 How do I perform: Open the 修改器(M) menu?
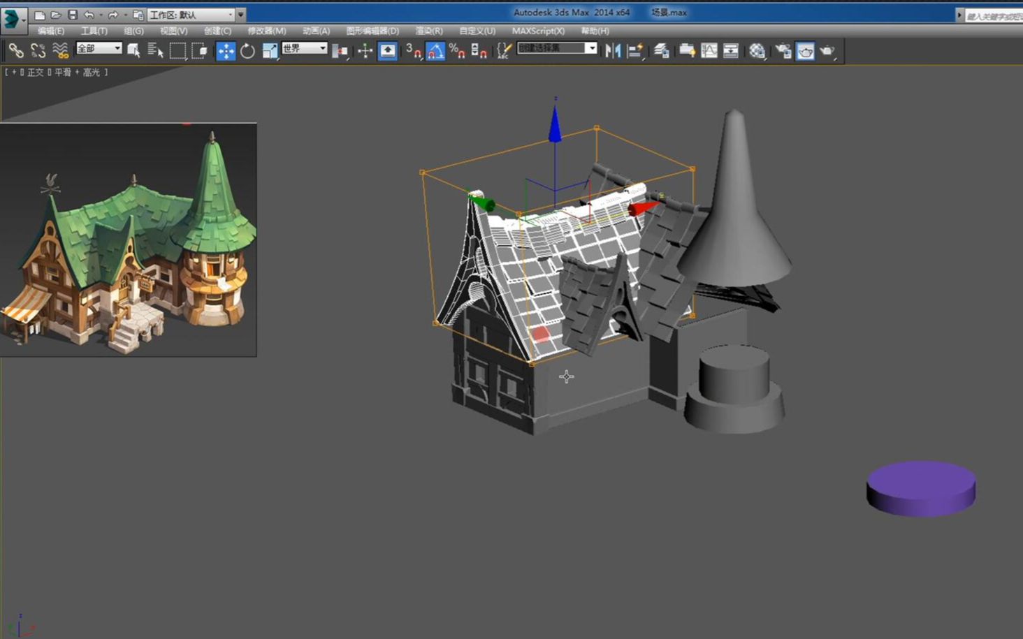[266, 31]
